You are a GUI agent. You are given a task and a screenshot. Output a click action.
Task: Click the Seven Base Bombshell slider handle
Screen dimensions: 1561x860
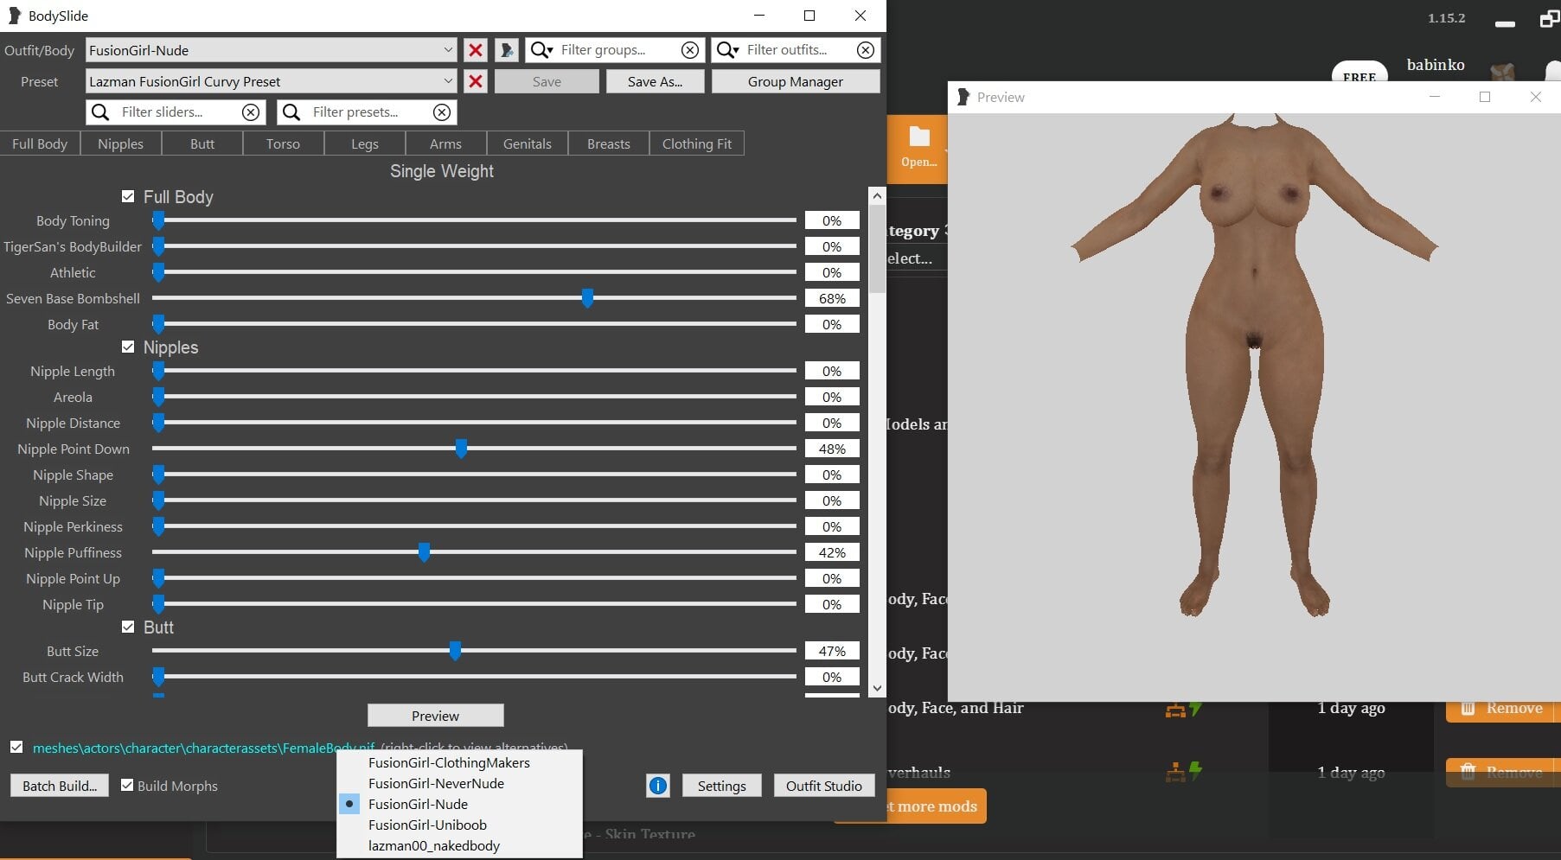click(588, 298)
